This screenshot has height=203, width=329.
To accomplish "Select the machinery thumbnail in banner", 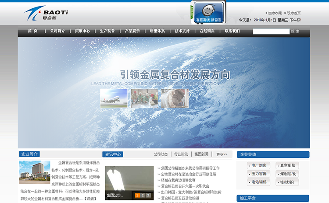I will 175,98.
